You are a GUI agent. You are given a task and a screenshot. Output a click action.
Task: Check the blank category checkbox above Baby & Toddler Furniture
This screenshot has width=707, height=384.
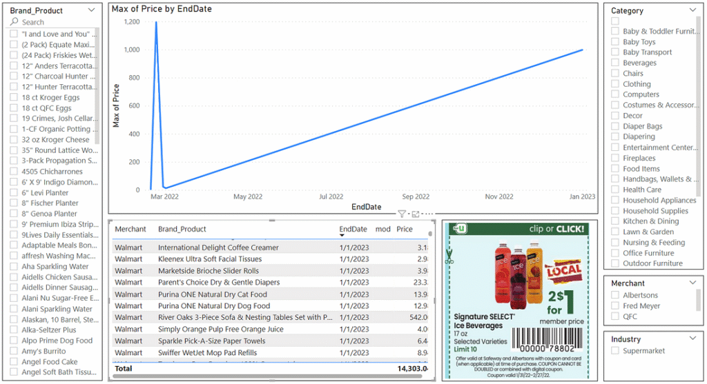click(615, 21)
